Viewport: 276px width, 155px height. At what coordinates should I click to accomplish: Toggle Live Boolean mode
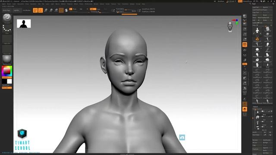tap(27, 10)
